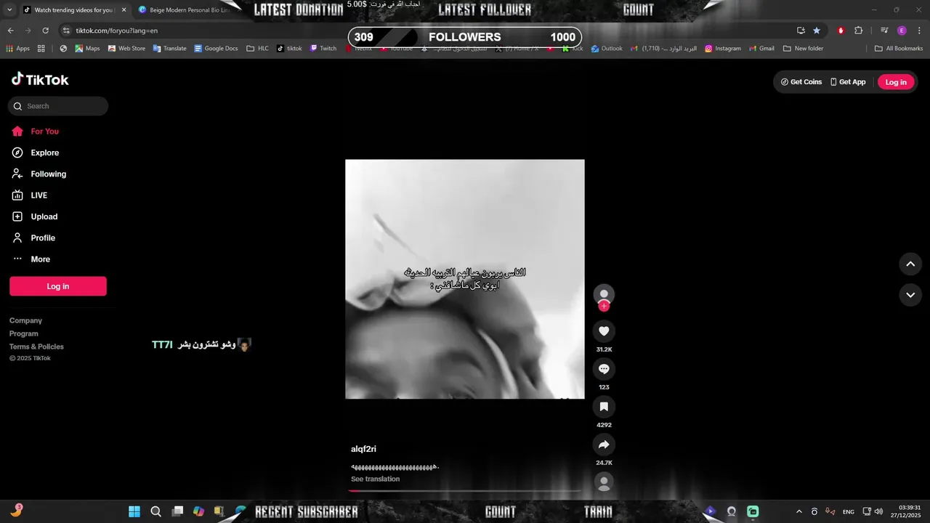This screenshot has width=930, height=523.
Task: Click the video to pause playback
Action: 465,279
